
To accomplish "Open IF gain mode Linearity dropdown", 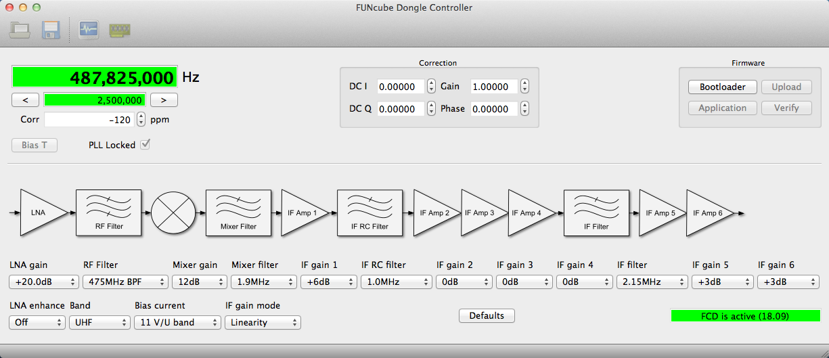I will pyautogui.click(x=263, y=323).
